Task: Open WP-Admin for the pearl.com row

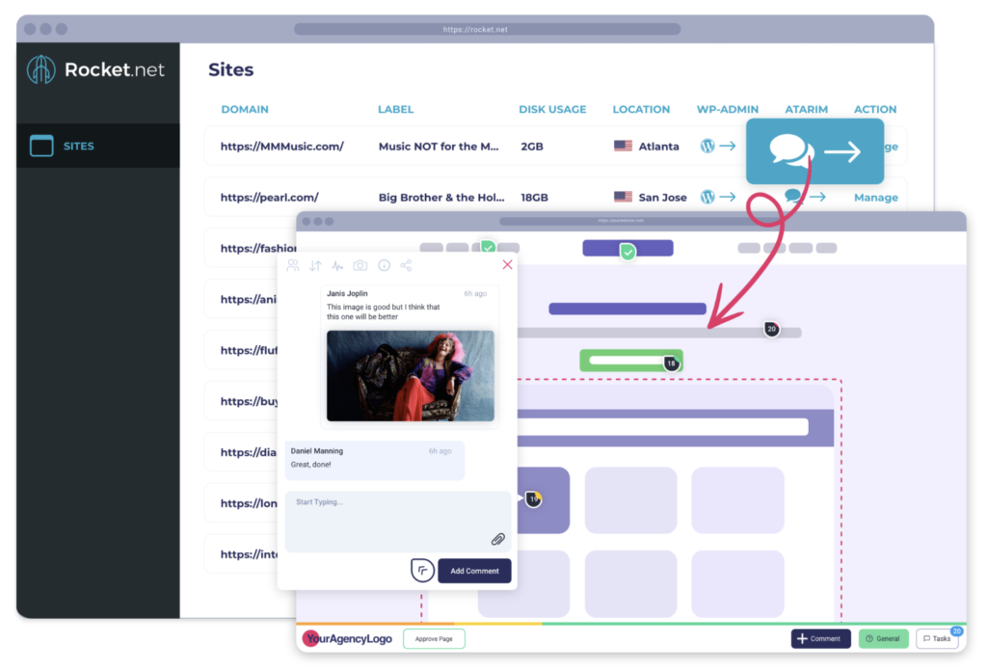Action: point(717,197)
